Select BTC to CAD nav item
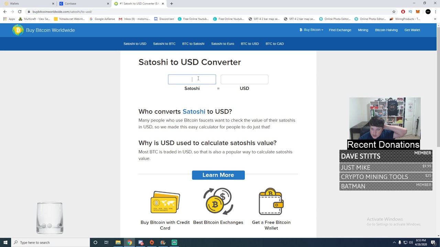 point(275,44)
